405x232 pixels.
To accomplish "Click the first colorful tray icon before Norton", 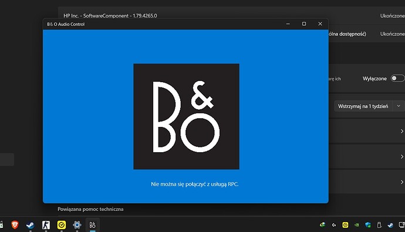I will point(323,225).
